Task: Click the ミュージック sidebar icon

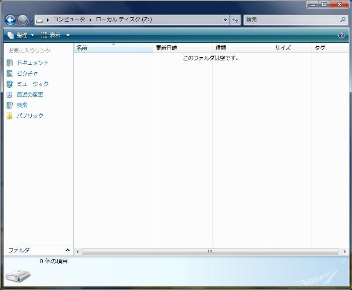Action: coord(10,84)
